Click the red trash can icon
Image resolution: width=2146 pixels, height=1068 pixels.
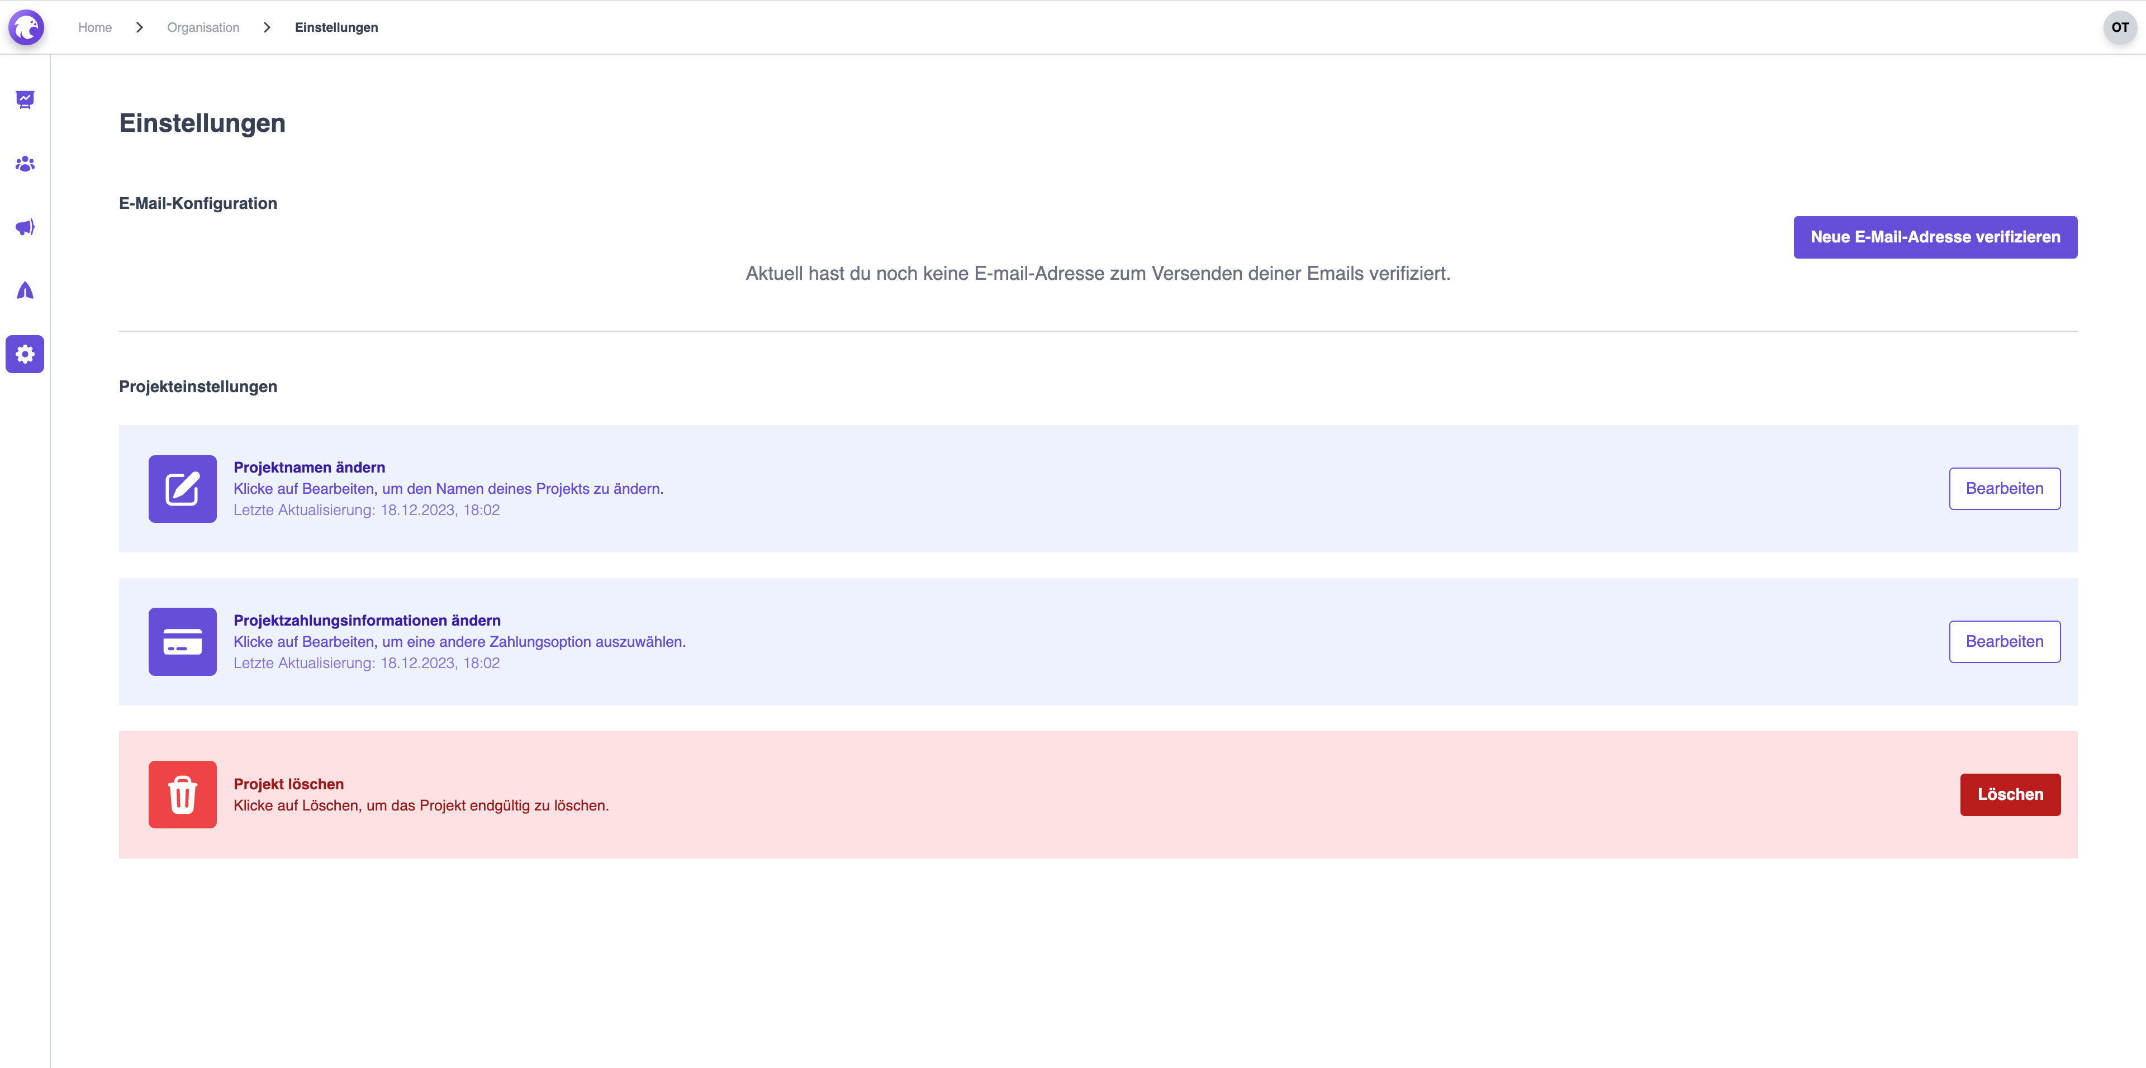point(182,795)
